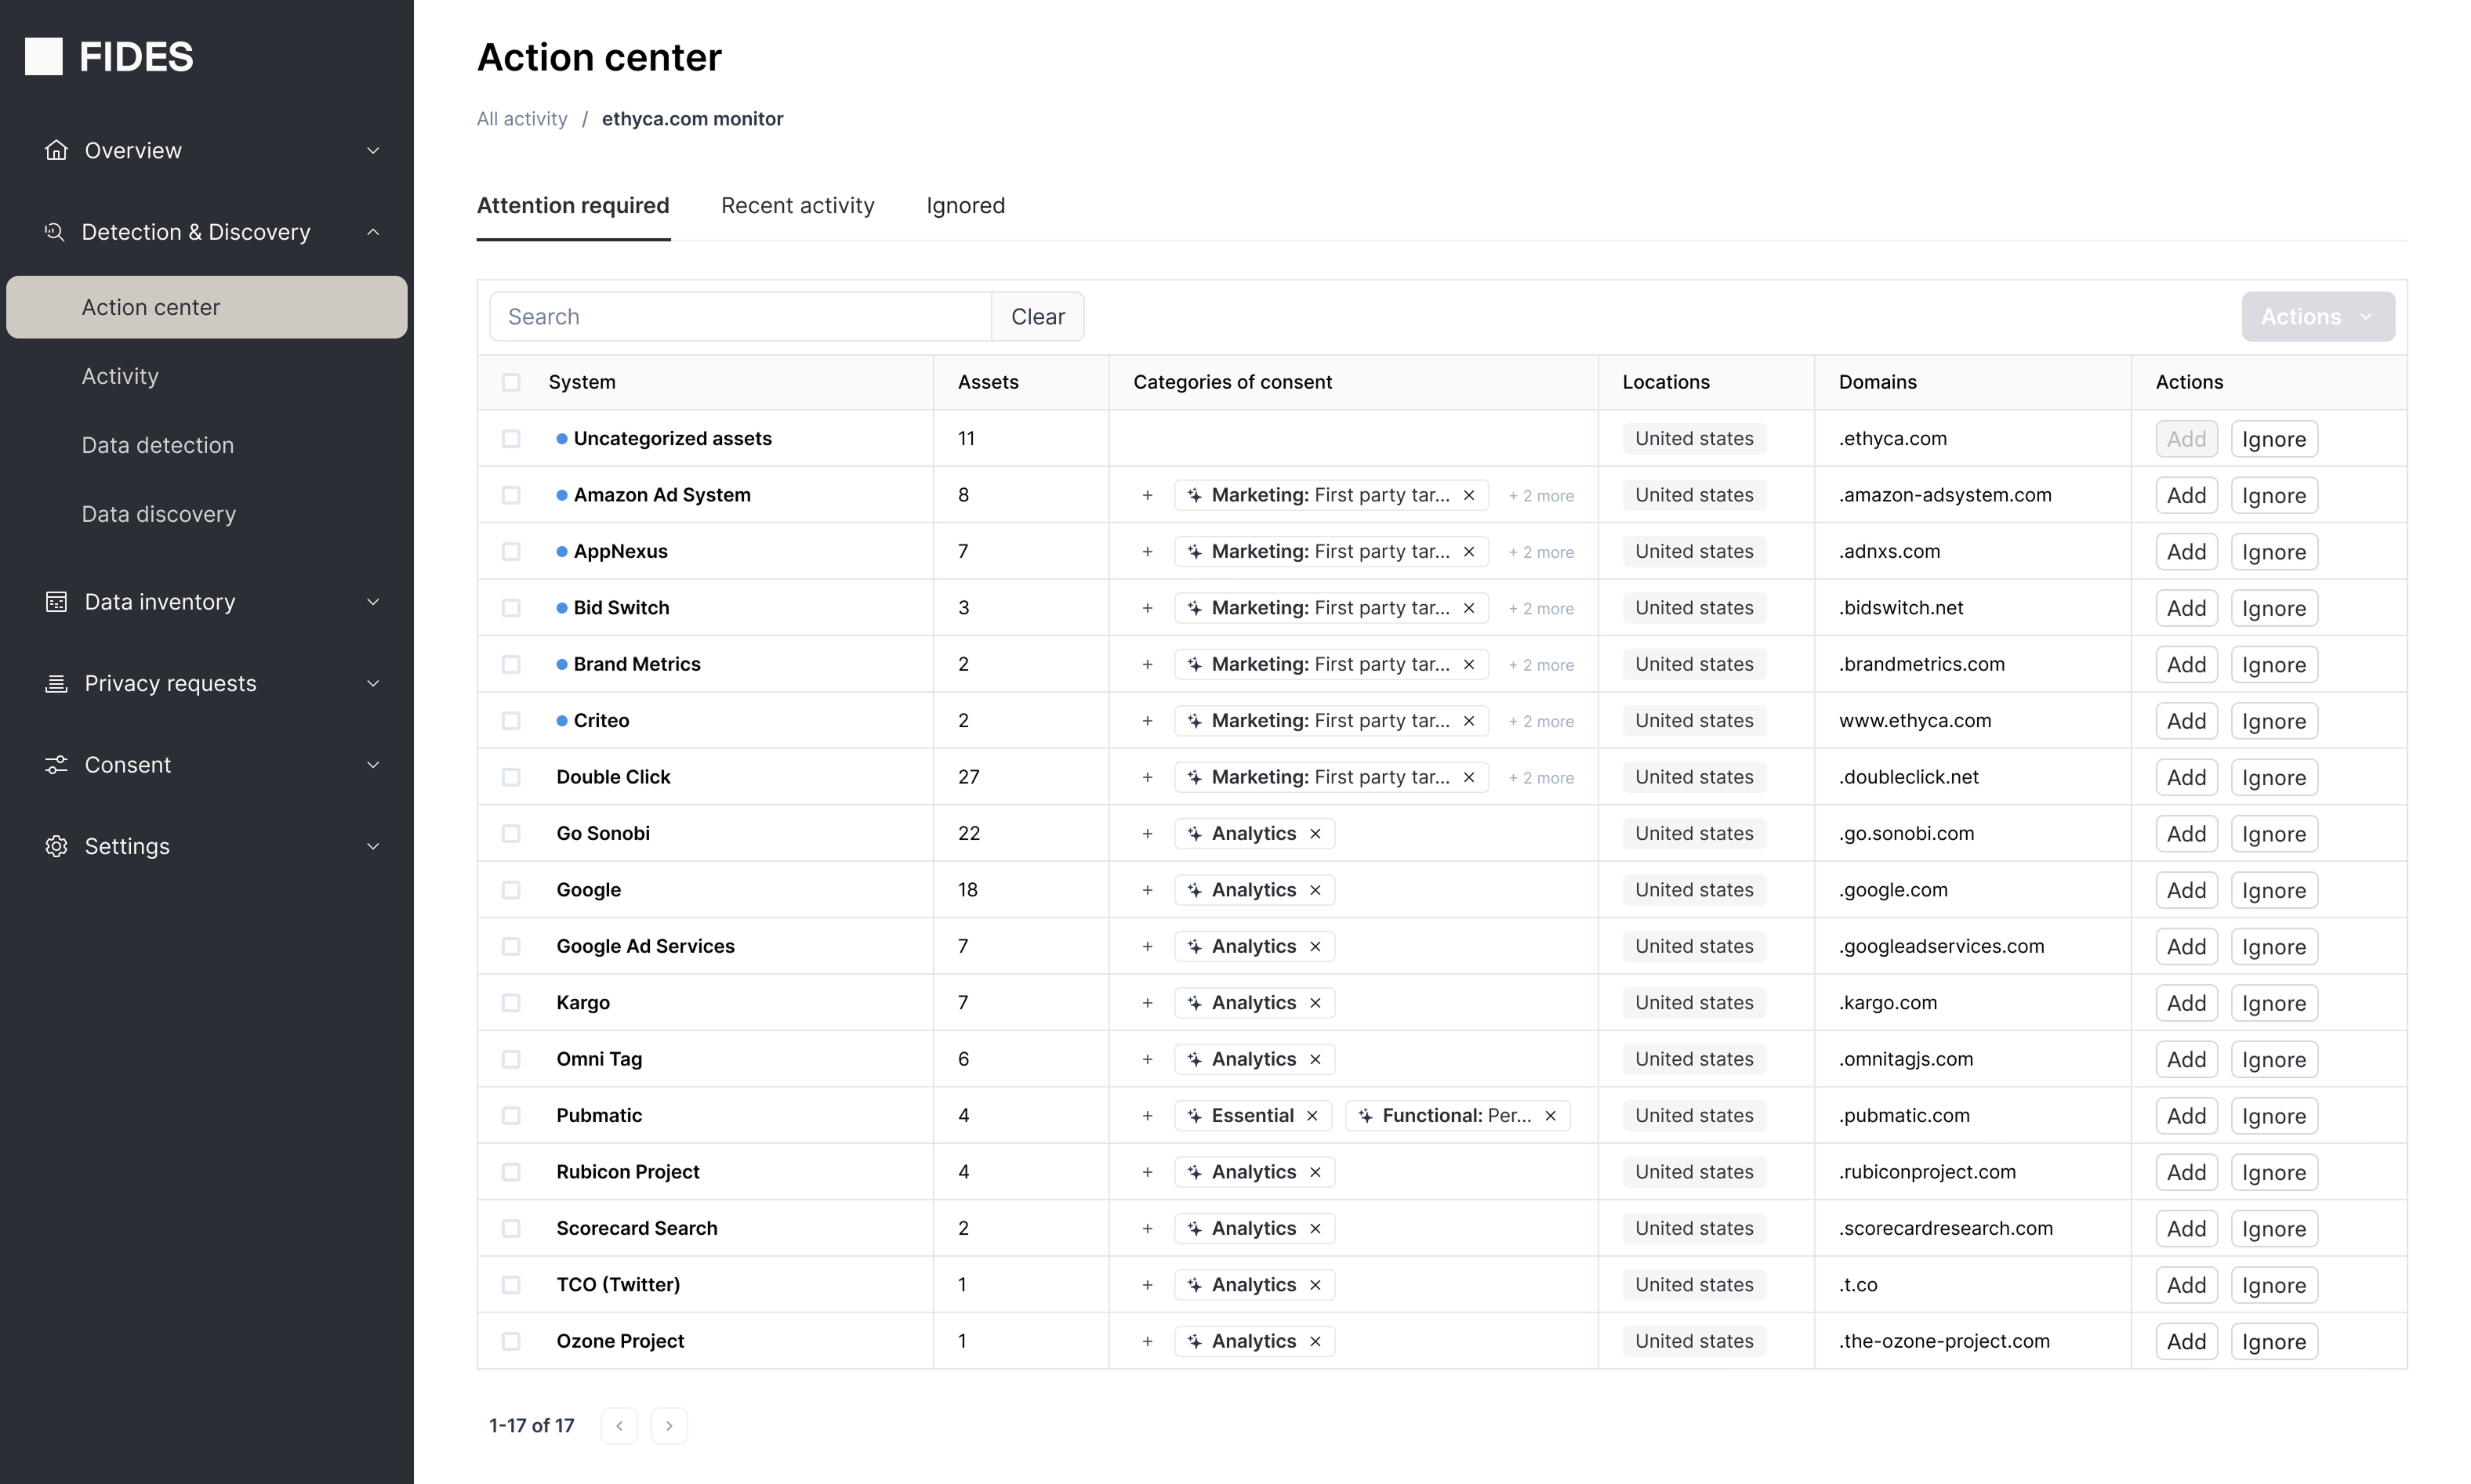Viewport: 2471px width, 1484px height.
Task: Ignore Uncategorized assets
Action: 2274,439
